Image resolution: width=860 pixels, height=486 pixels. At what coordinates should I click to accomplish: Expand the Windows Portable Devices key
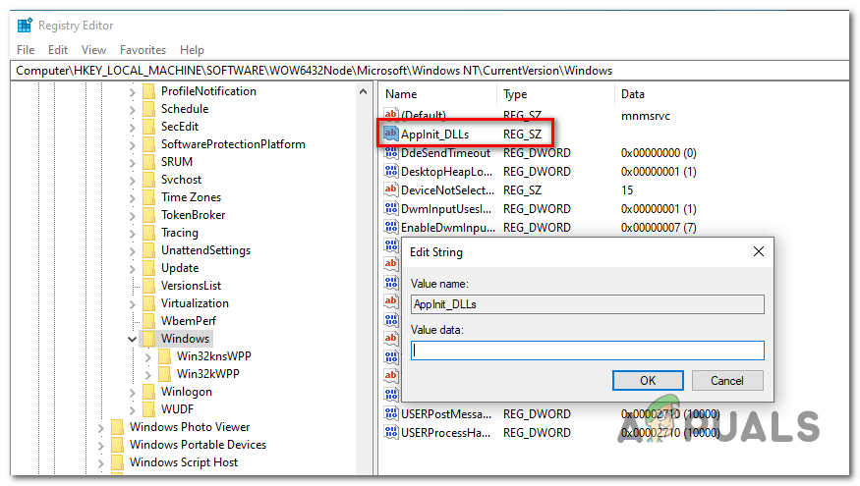tap(101, 446)
